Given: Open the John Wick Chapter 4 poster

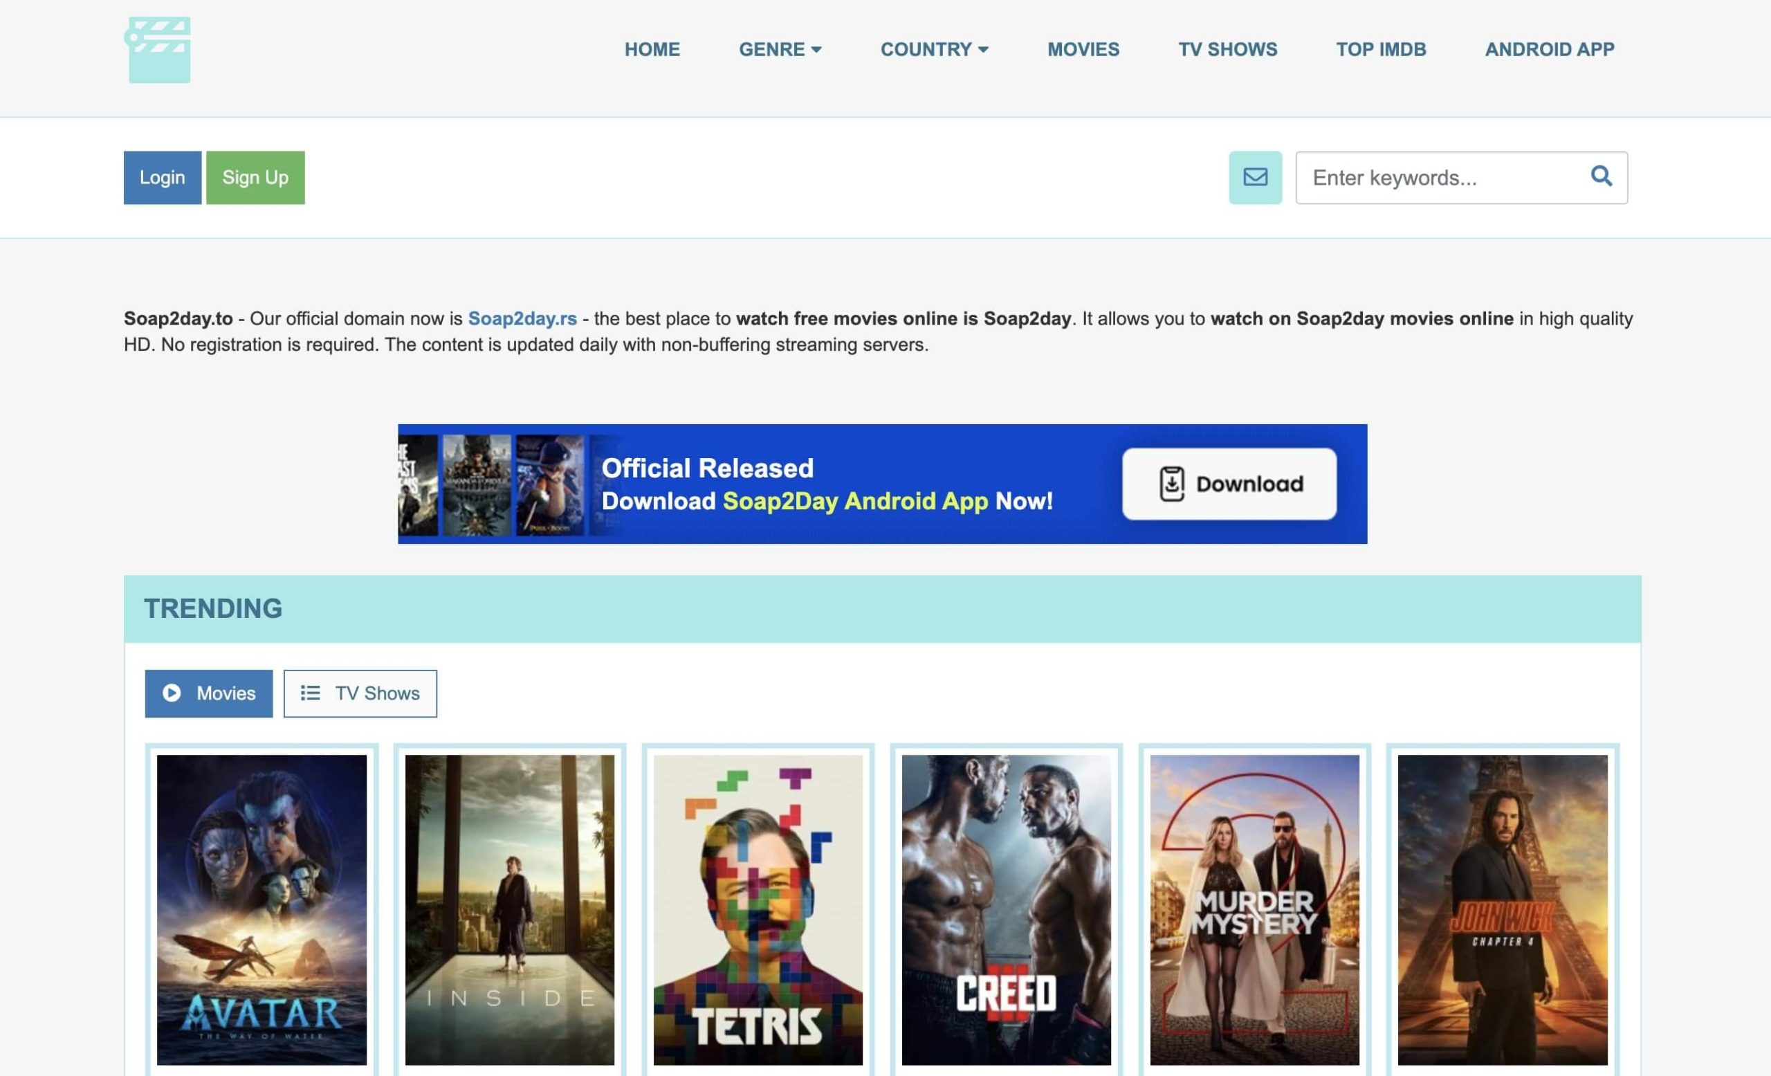Looking at the screenshot, I should (1502, 909).
